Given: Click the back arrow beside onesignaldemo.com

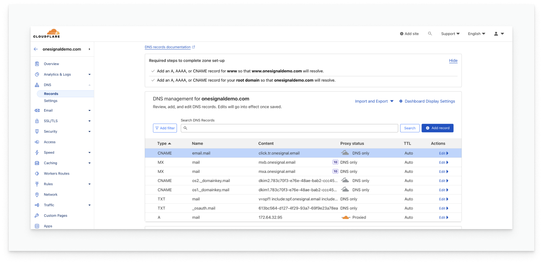Looking at the screenshot, I should point(36,49).
